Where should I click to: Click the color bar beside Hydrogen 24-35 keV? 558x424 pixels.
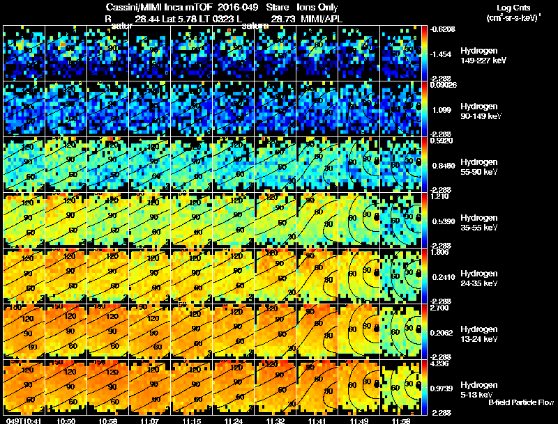pos(424,276)
